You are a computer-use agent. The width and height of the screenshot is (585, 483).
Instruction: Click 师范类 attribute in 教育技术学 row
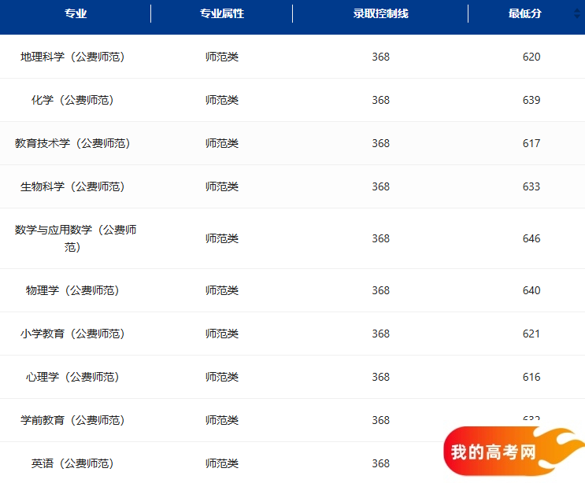tap(222, 143)
